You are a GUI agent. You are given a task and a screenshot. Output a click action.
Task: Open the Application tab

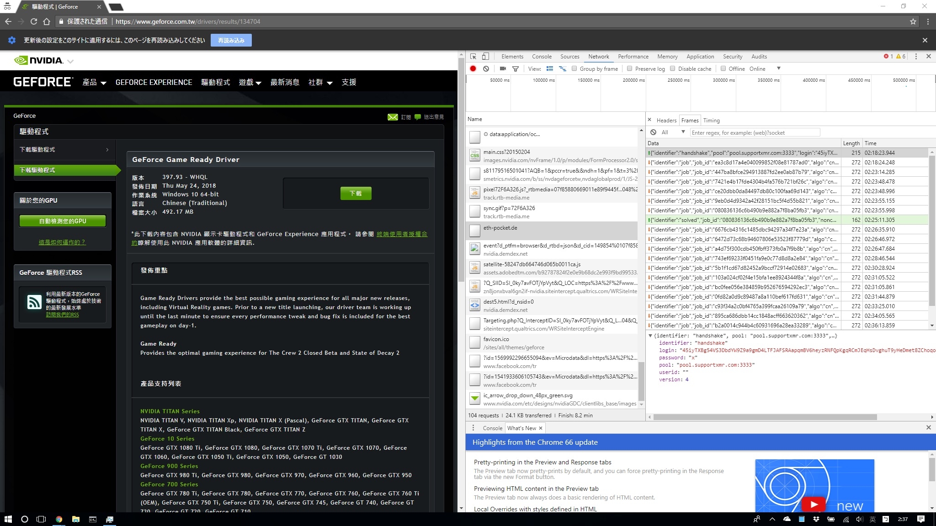coord(700,57)
